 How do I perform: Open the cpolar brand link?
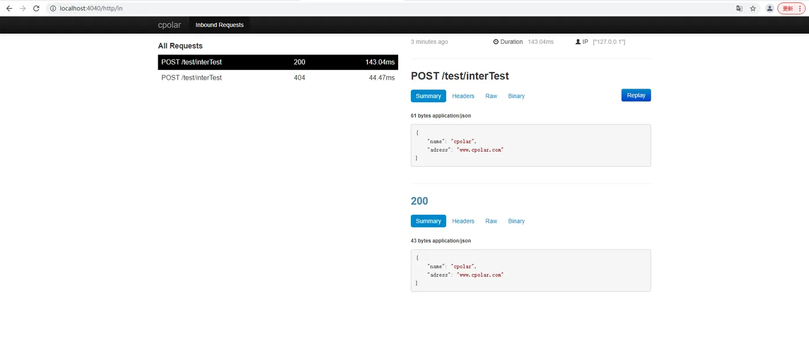pos(169,25)
